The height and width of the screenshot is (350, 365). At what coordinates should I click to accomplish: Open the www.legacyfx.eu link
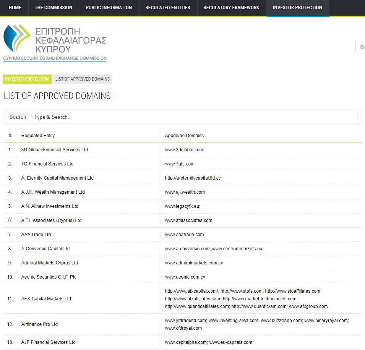(181, 206)
